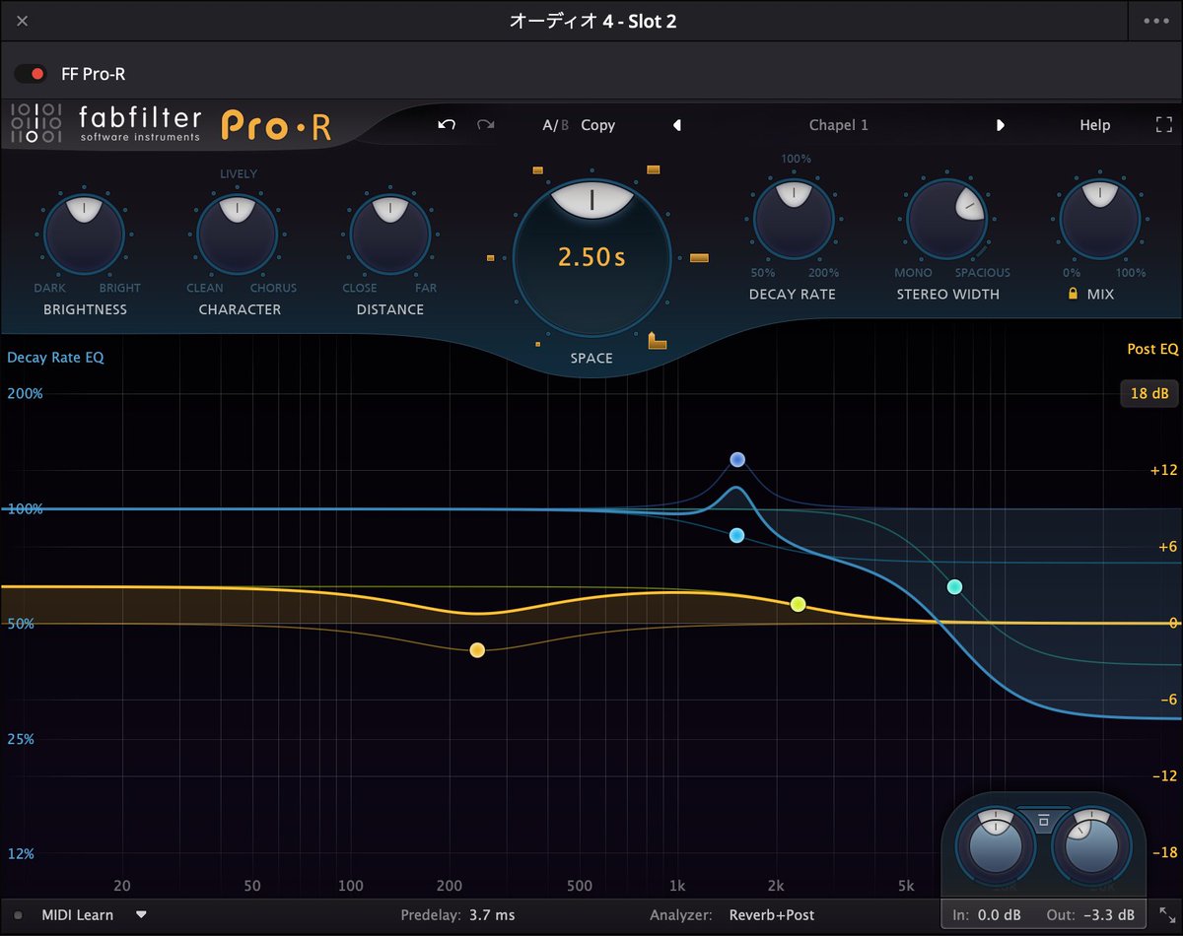Click the redo arrow icon
This screenshot has width=1183, height=936.
click(485, 125)
